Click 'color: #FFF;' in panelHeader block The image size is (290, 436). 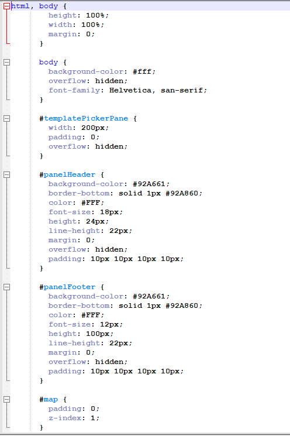76,202
